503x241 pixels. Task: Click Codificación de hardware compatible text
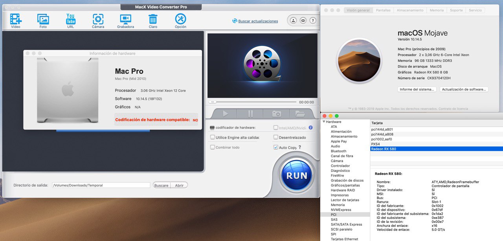point(152,120)
